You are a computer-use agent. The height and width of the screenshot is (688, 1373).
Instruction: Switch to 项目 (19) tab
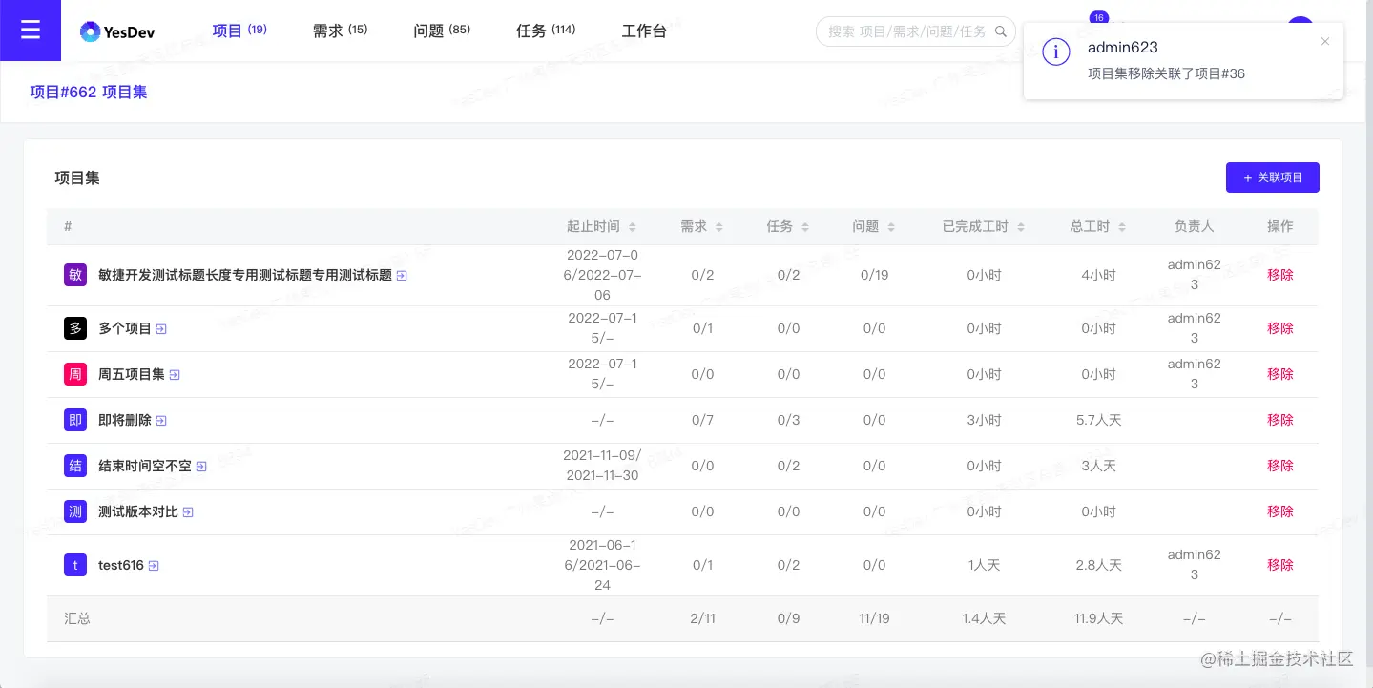point(239,31)
